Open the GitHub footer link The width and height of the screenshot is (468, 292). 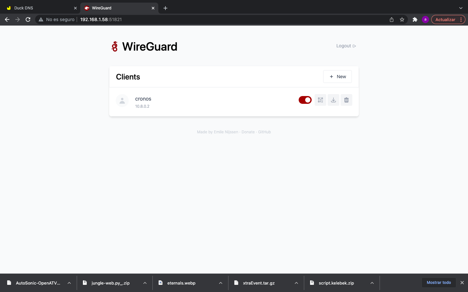[x=265, y=132]
